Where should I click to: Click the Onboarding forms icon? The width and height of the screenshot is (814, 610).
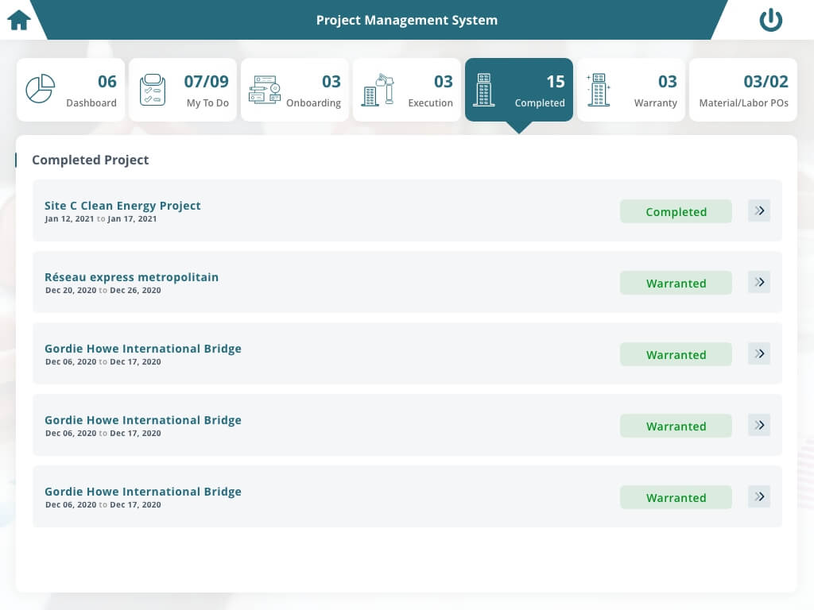point(265,90)
